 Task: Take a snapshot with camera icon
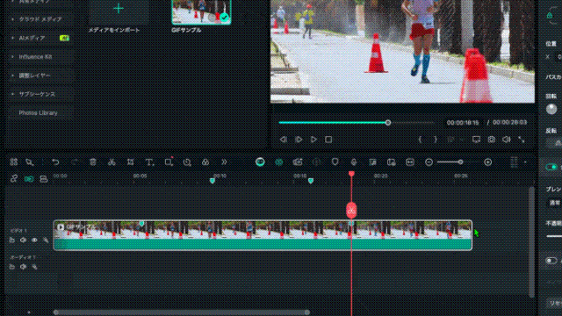point(492,140)
